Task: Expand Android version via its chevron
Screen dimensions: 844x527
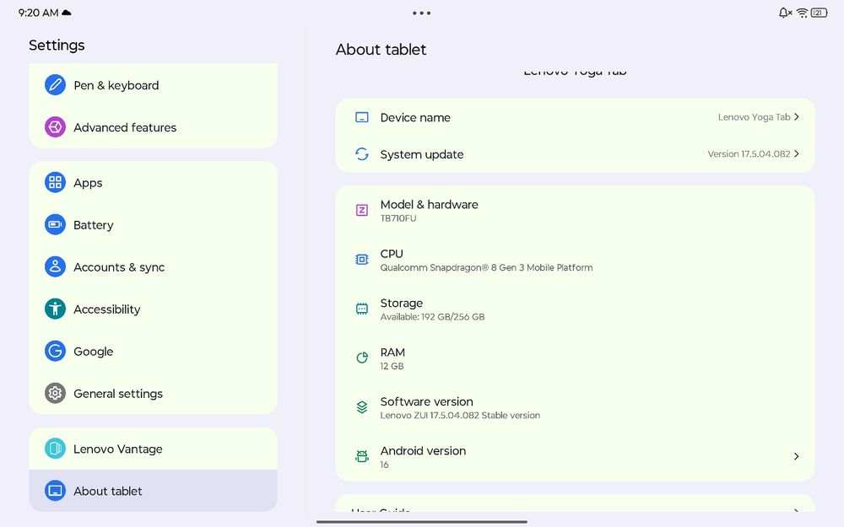Action: click(797, 456)
